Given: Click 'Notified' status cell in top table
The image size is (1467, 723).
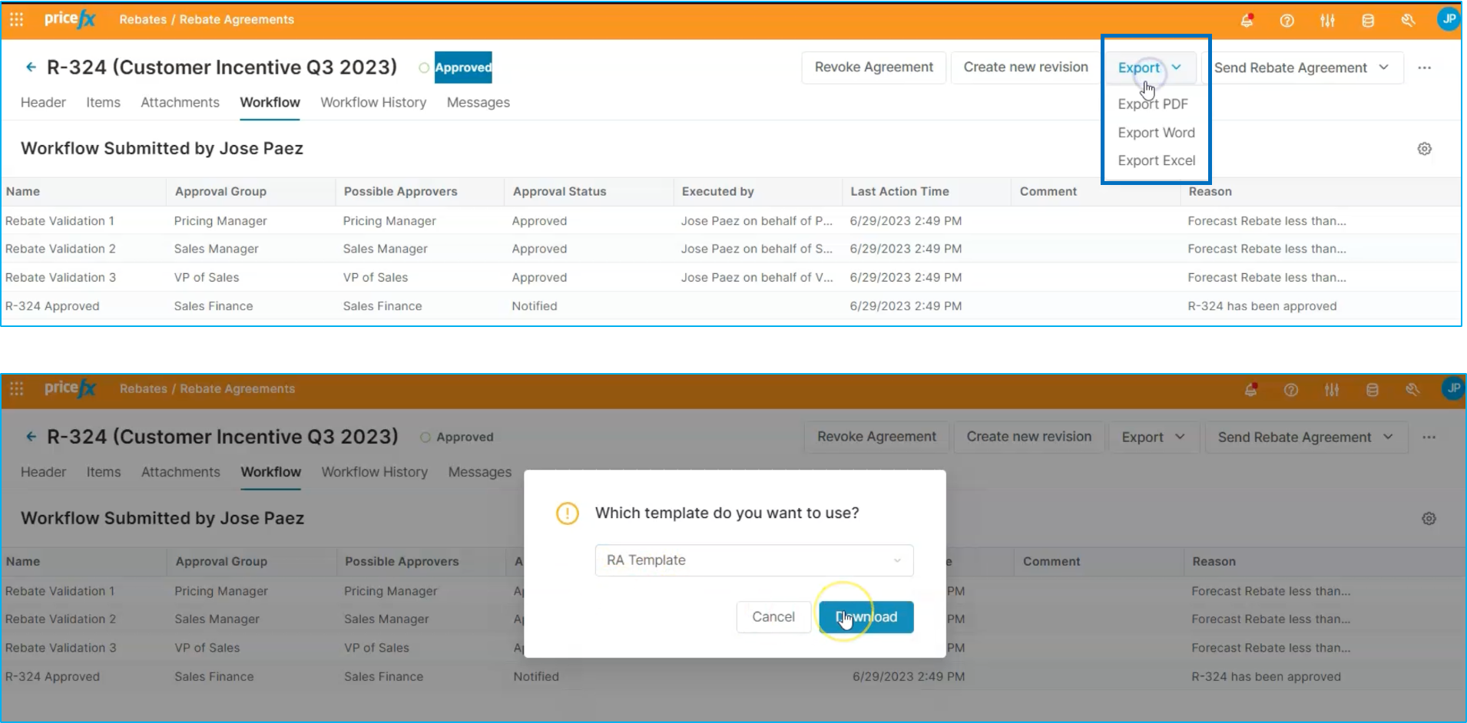Looking at the screenshot, I should coord(535,305).
